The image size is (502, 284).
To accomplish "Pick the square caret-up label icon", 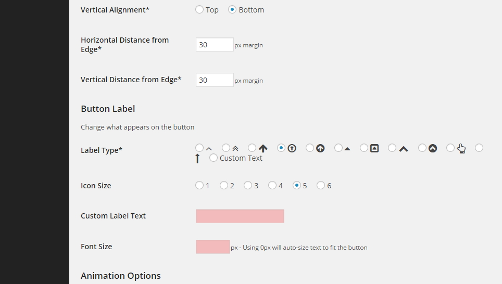I will (364, 148).
